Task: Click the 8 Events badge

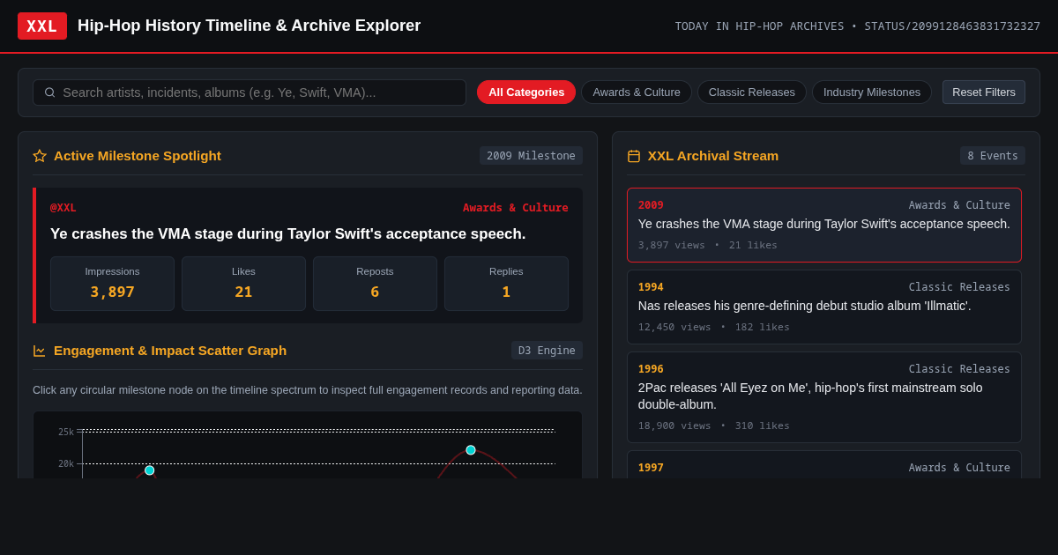Action: 993,156
